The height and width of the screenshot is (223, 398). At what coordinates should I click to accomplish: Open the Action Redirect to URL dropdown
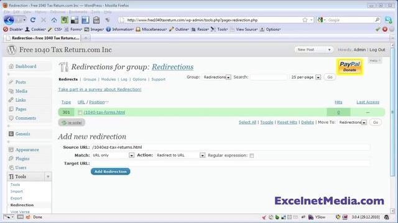[180, 155]
